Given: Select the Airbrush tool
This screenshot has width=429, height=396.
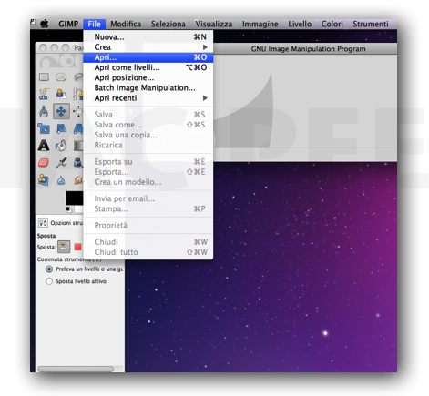Looking at the screenshot, I should coord(61,163).
